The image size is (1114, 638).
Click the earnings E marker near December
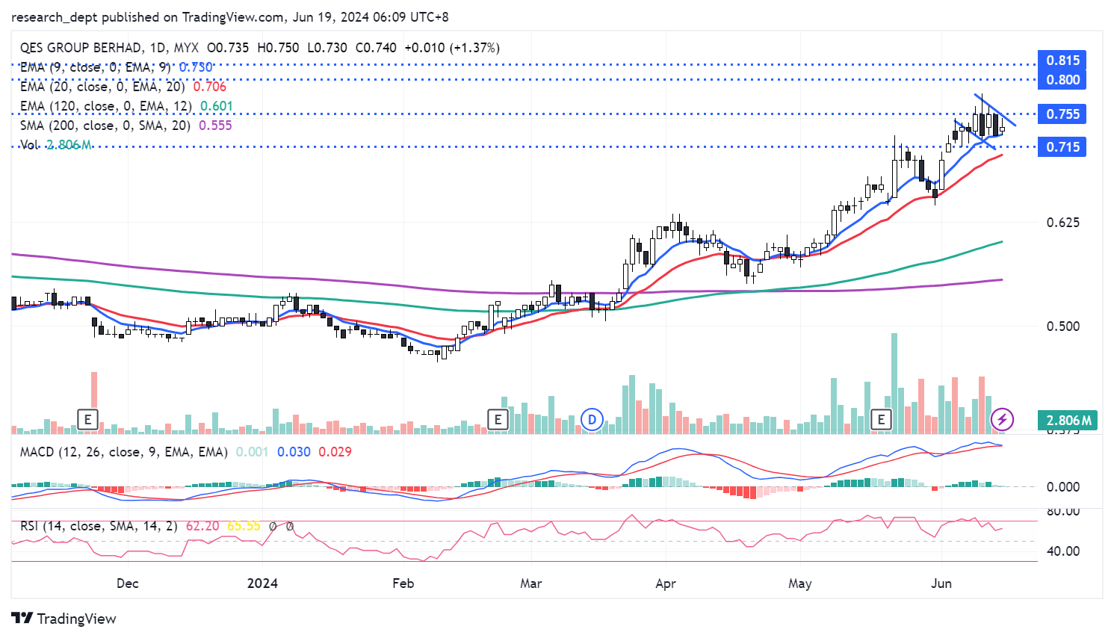[88, 419]
